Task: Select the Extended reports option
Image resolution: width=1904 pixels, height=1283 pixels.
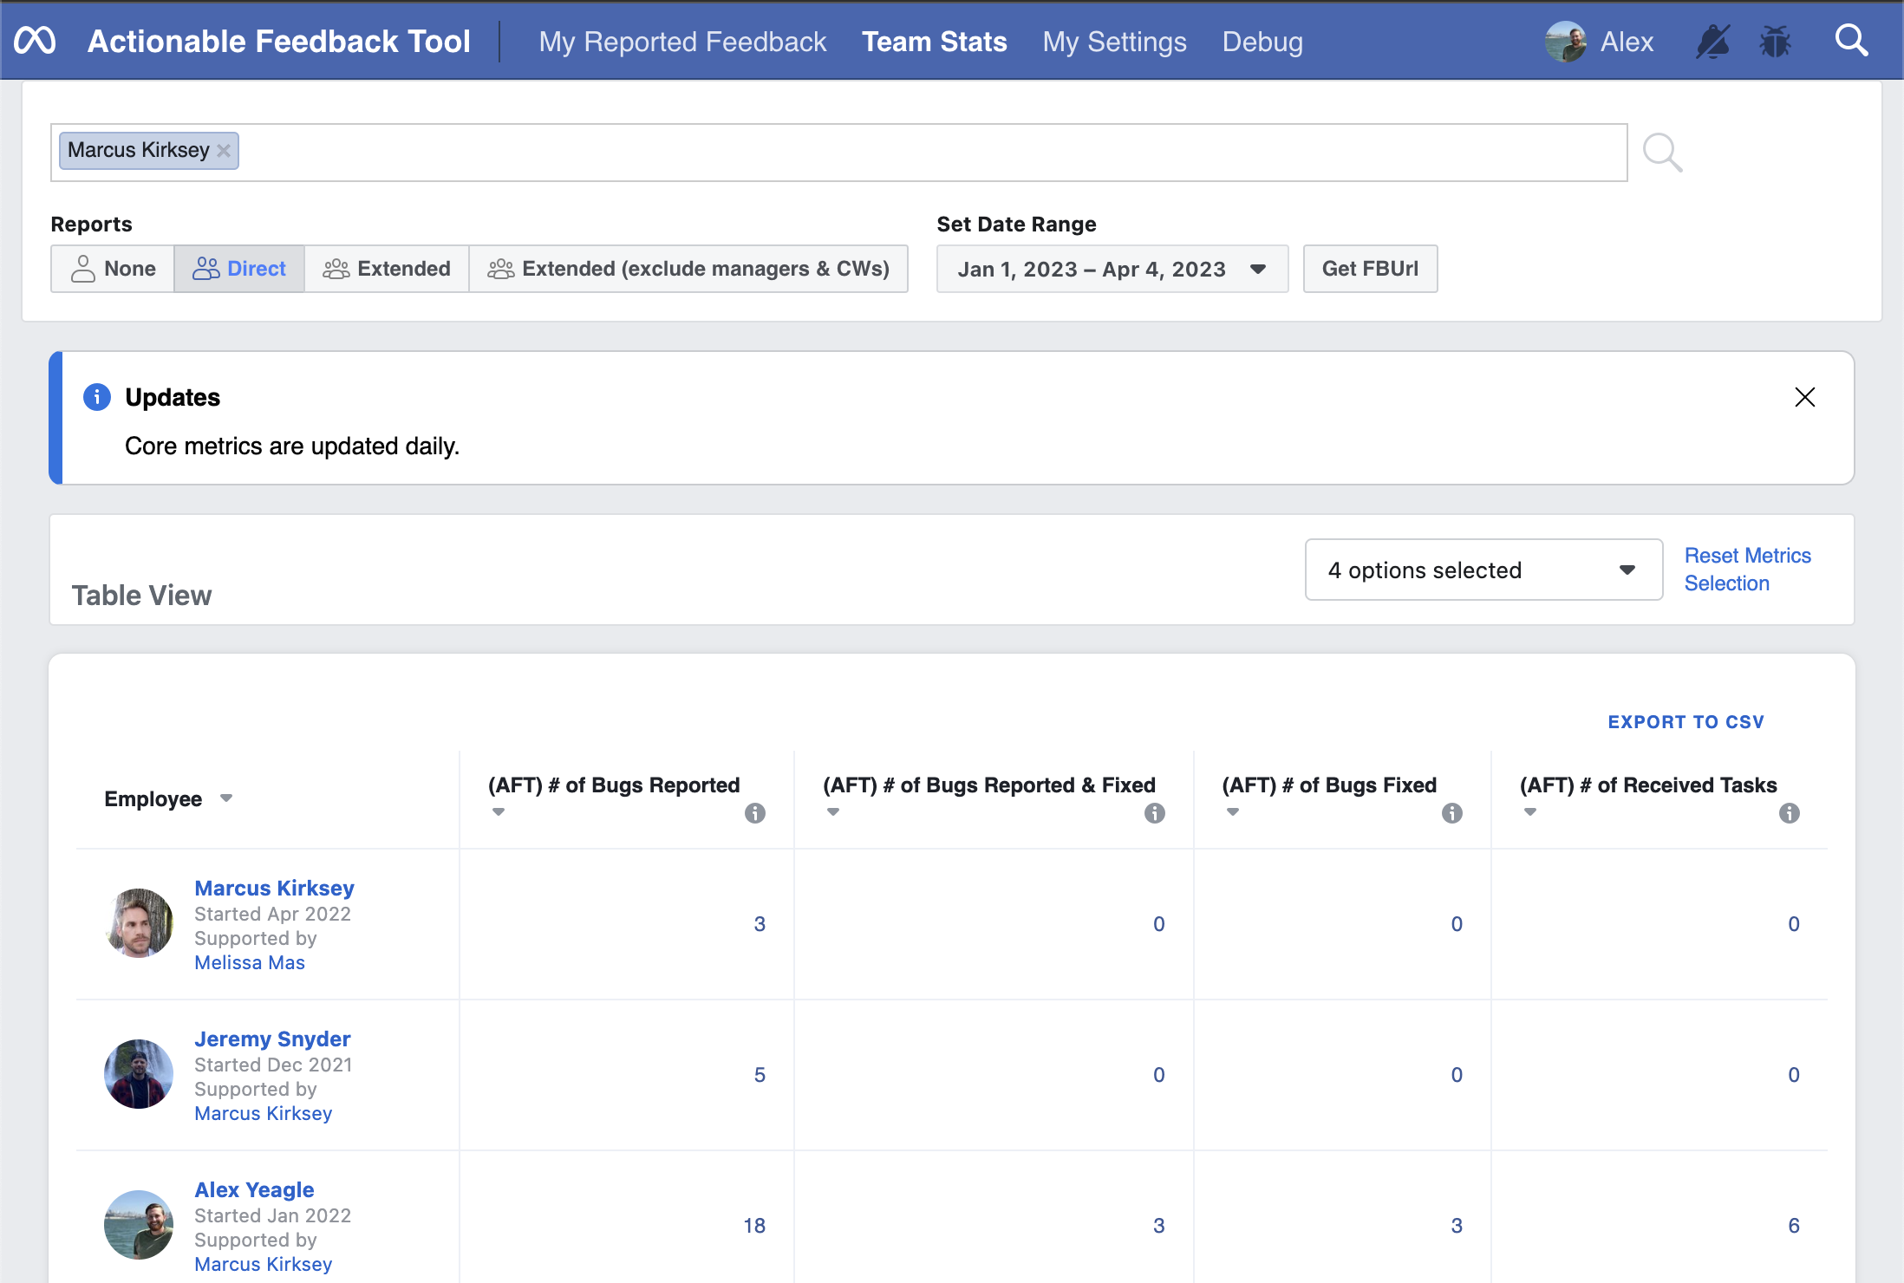Action: pyautogui.click(x=387, y=269)
